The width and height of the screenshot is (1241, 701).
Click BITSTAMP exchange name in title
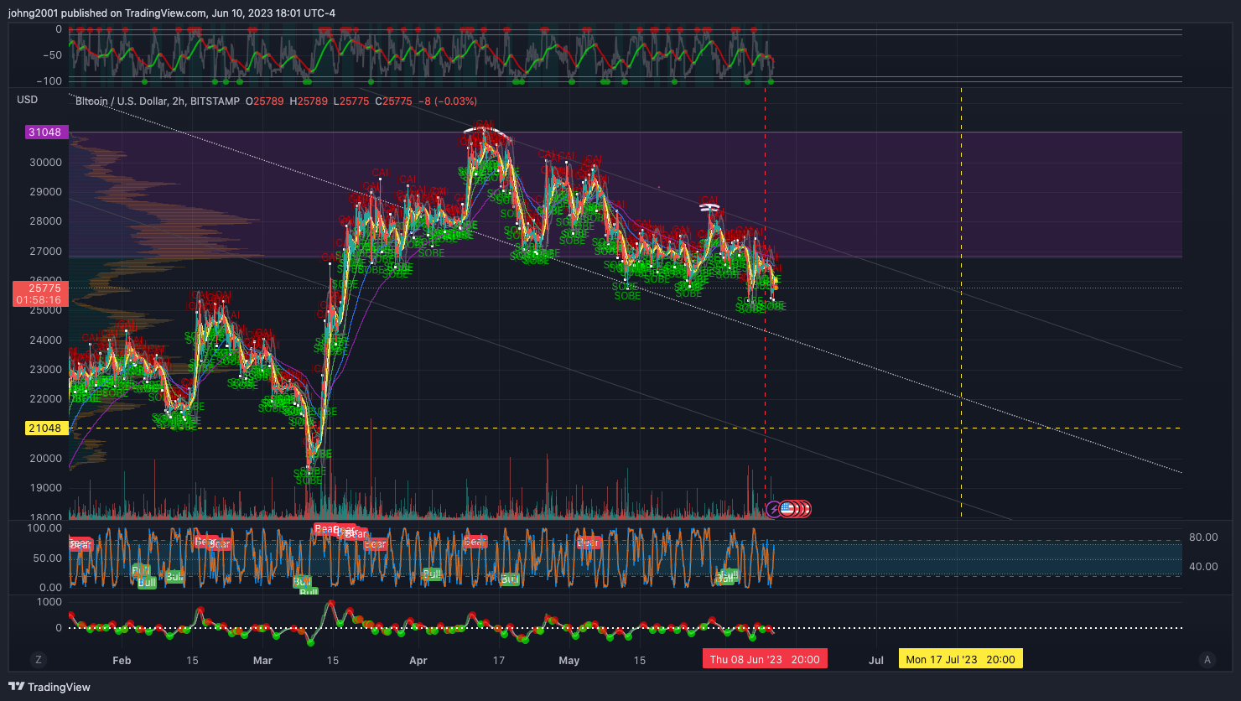[214, 101]
